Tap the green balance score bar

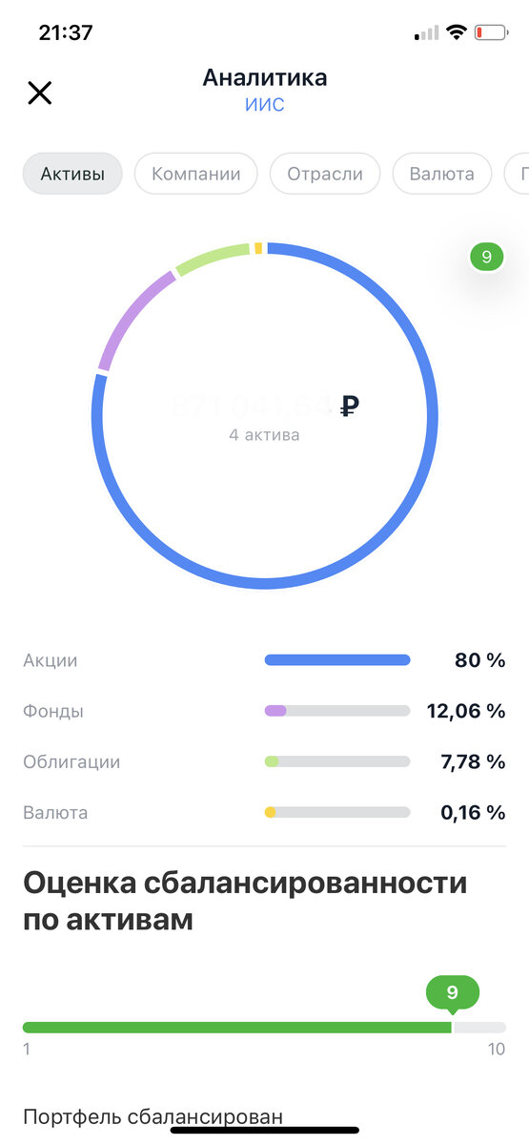pos(237,1028)
